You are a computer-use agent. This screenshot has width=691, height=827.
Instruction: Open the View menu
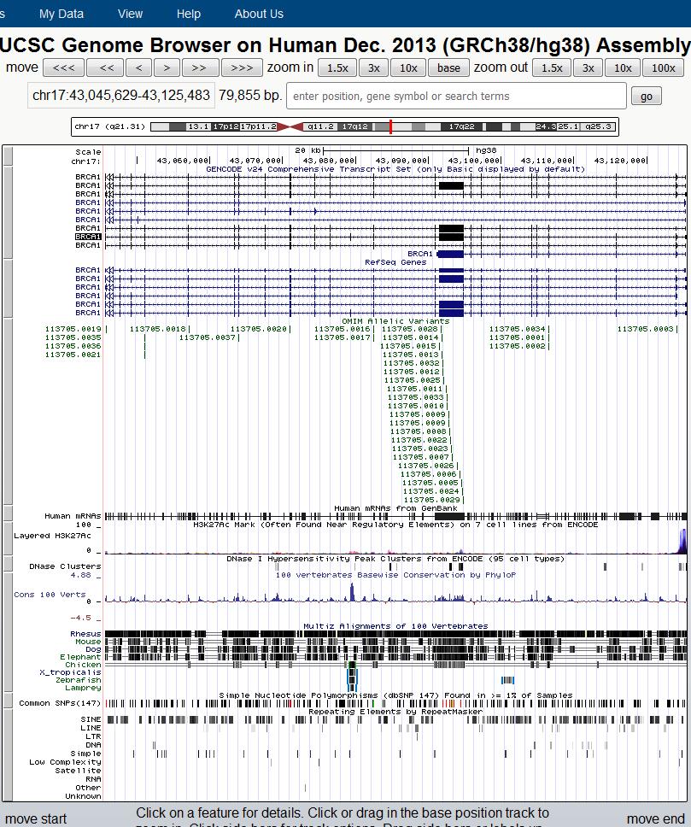click(x=131, y=14)
